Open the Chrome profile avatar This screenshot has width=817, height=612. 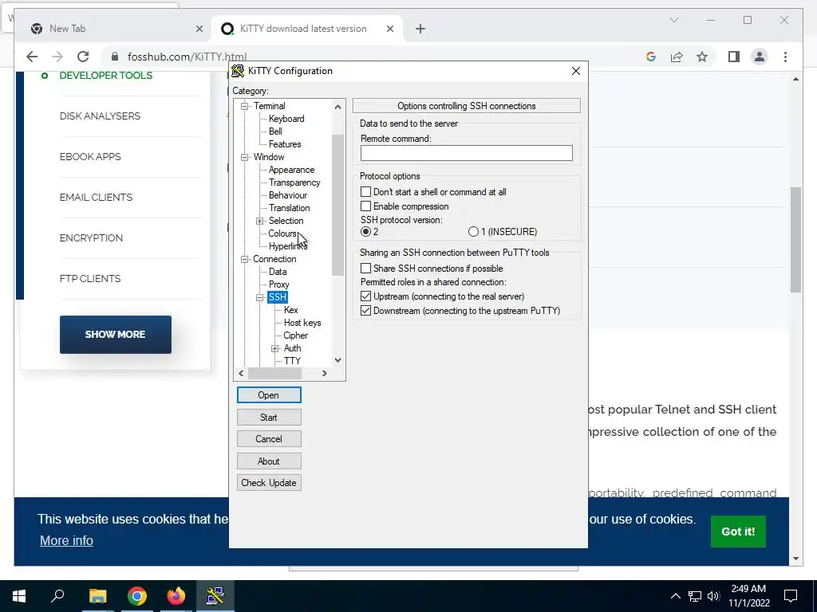(760, 57)
